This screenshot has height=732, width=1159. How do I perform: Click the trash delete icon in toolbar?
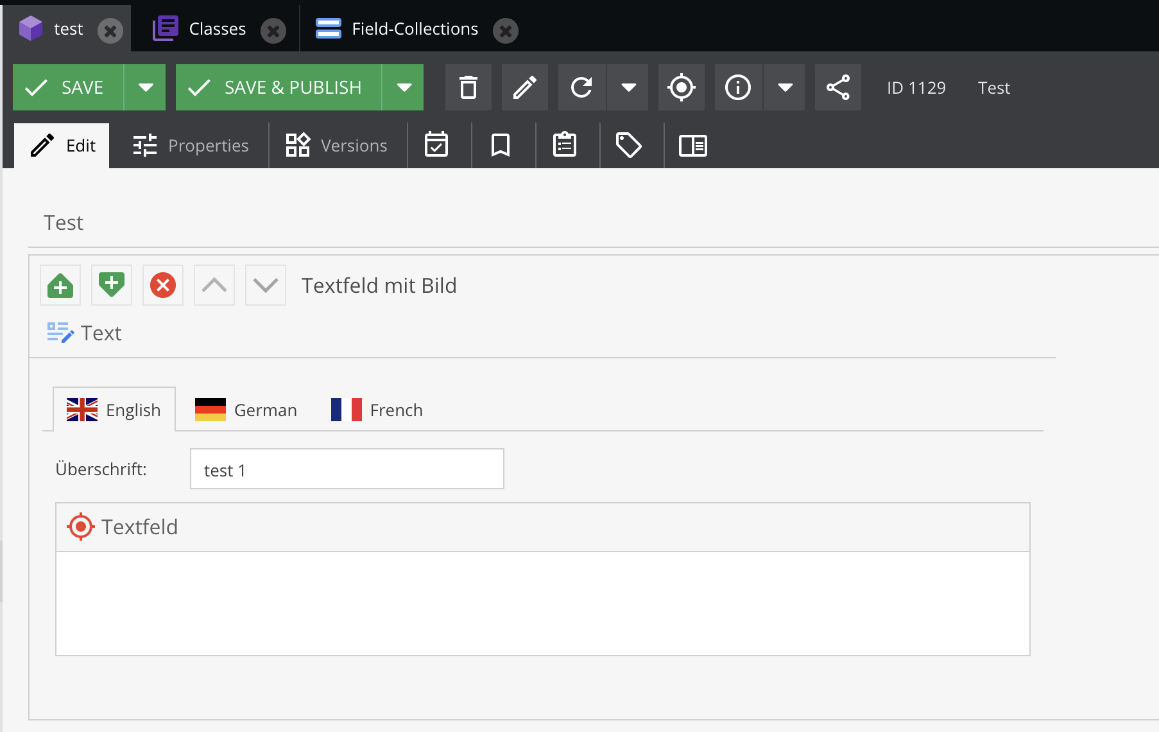click(468, 87)
